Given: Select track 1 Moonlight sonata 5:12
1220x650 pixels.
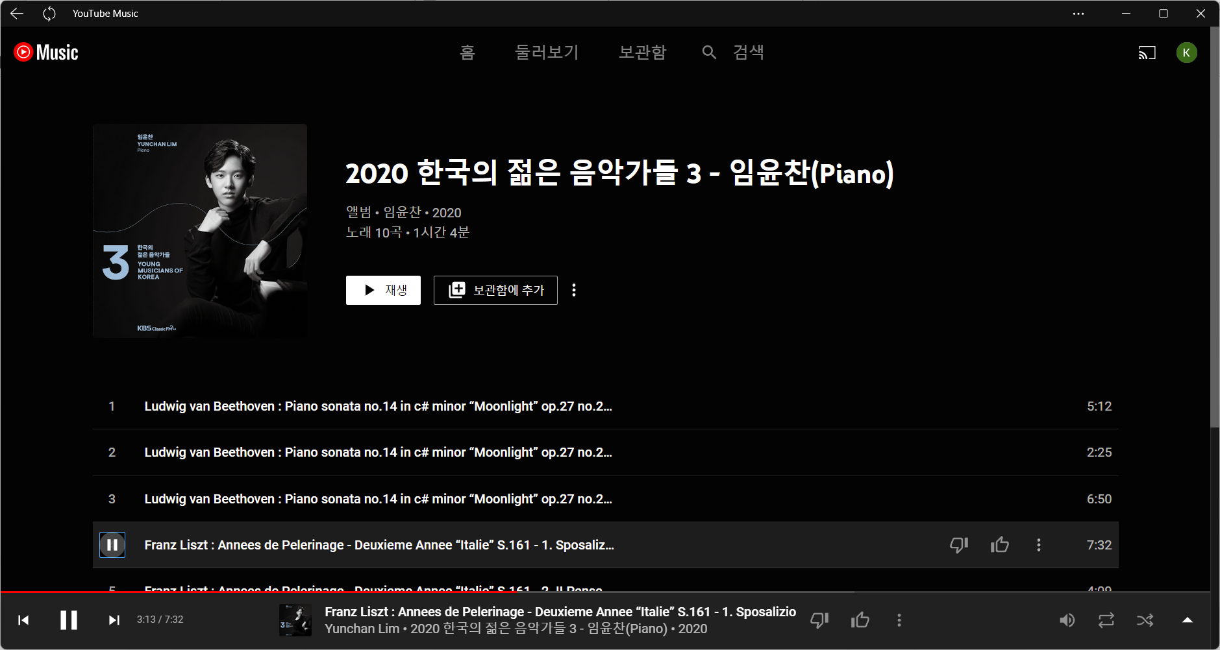Looking at the screenshot, I should tap(605, 406).
